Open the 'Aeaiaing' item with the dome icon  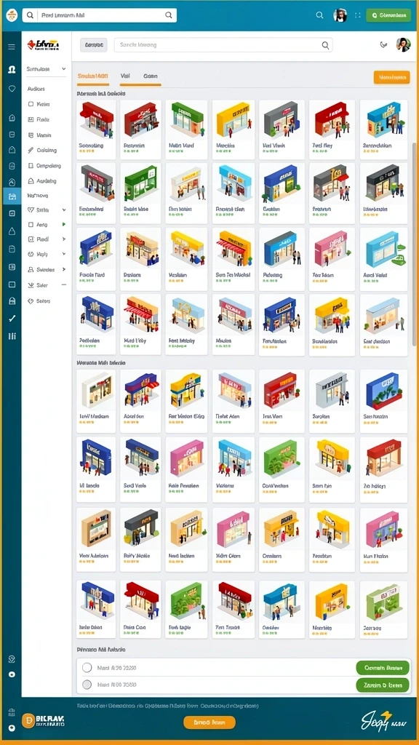click(x=41, y=181)
